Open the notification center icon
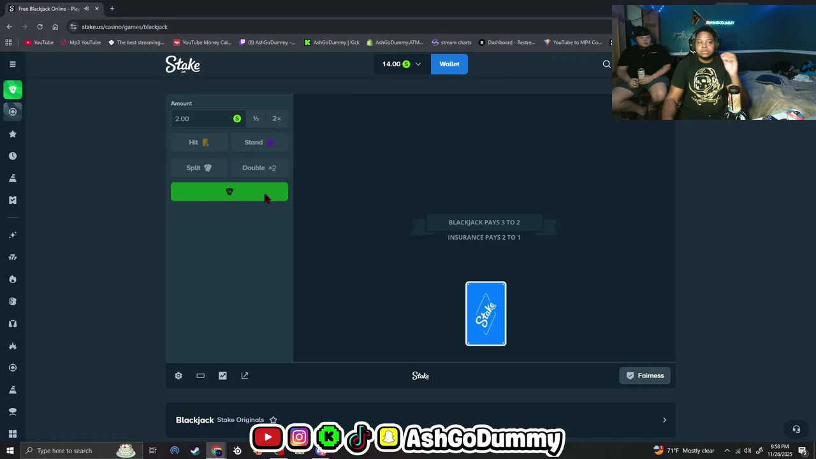This screenshot has height=459, width=816. click(803, 451)
